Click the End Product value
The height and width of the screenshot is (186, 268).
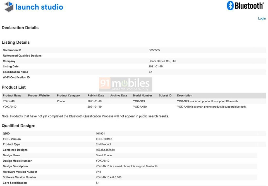[x=103, y=144]
